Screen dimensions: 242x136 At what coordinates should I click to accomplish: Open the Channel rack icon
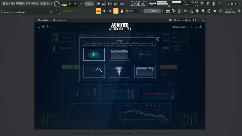coord(179,11)
